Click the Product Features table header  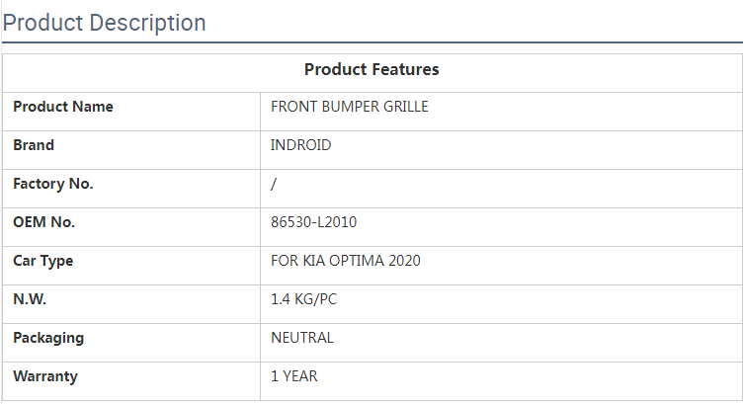pyautogui.click(x=372, y=69)
